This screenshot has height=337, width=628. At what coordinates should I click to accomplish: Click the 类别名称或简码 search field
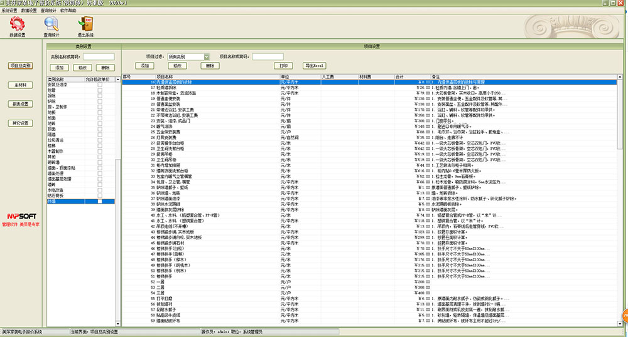pyautogui.click(x=99, y=56)
